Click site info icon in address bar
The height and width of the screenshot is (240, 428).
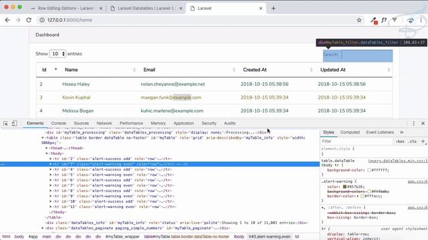(x=42, y=20)
